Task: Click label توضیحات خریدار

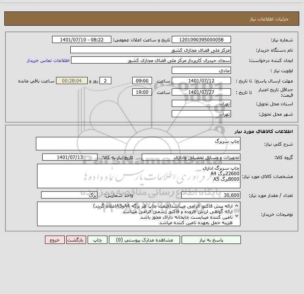Action: pyautogui.click(x=277, y=214)
